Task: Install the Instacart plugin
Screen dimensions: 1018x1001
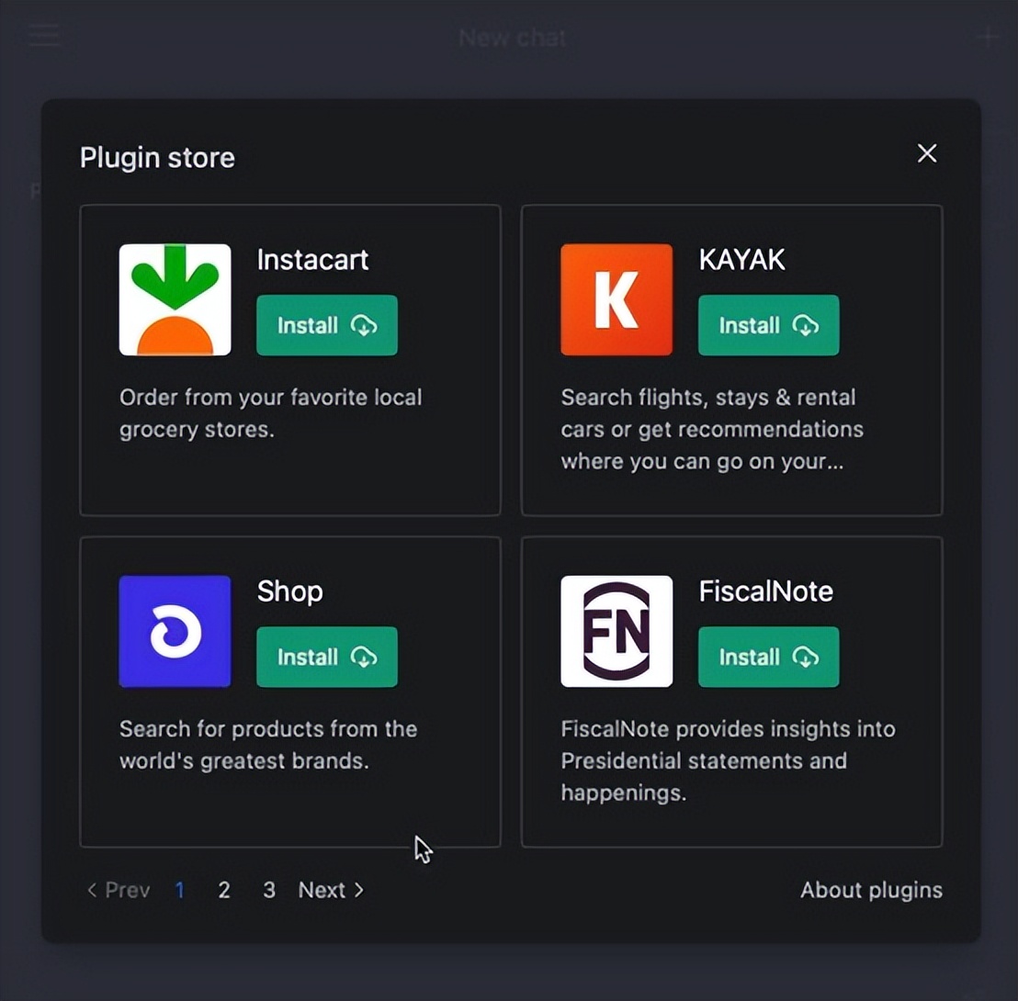Action: pyautogui.click(x=327, y=325)
